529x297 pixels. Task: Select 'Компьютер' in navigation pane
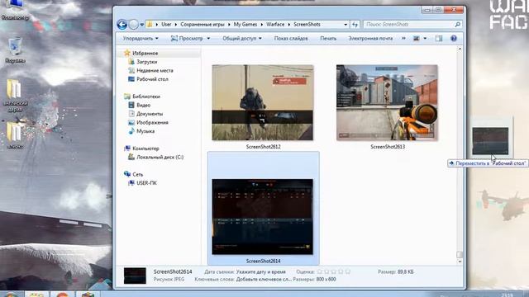coord(145,148)
